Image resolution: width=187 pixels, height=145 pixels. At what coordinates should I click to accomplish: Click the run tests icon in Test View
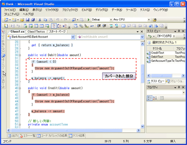point(150,36)
